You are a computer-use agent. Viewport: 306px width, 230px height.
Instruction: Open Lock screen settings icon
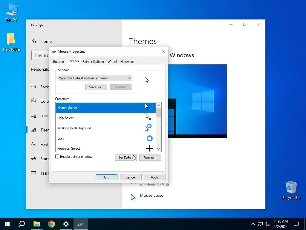(x=33, y=116)
